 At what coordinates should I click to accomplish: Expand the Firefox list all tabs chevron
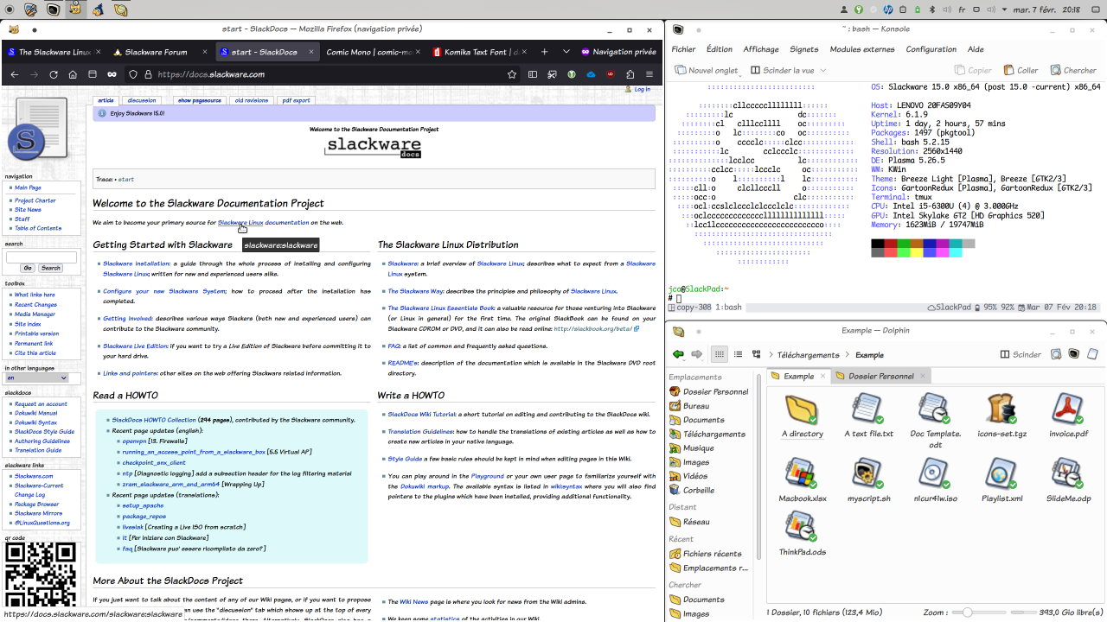coord(566,52)
